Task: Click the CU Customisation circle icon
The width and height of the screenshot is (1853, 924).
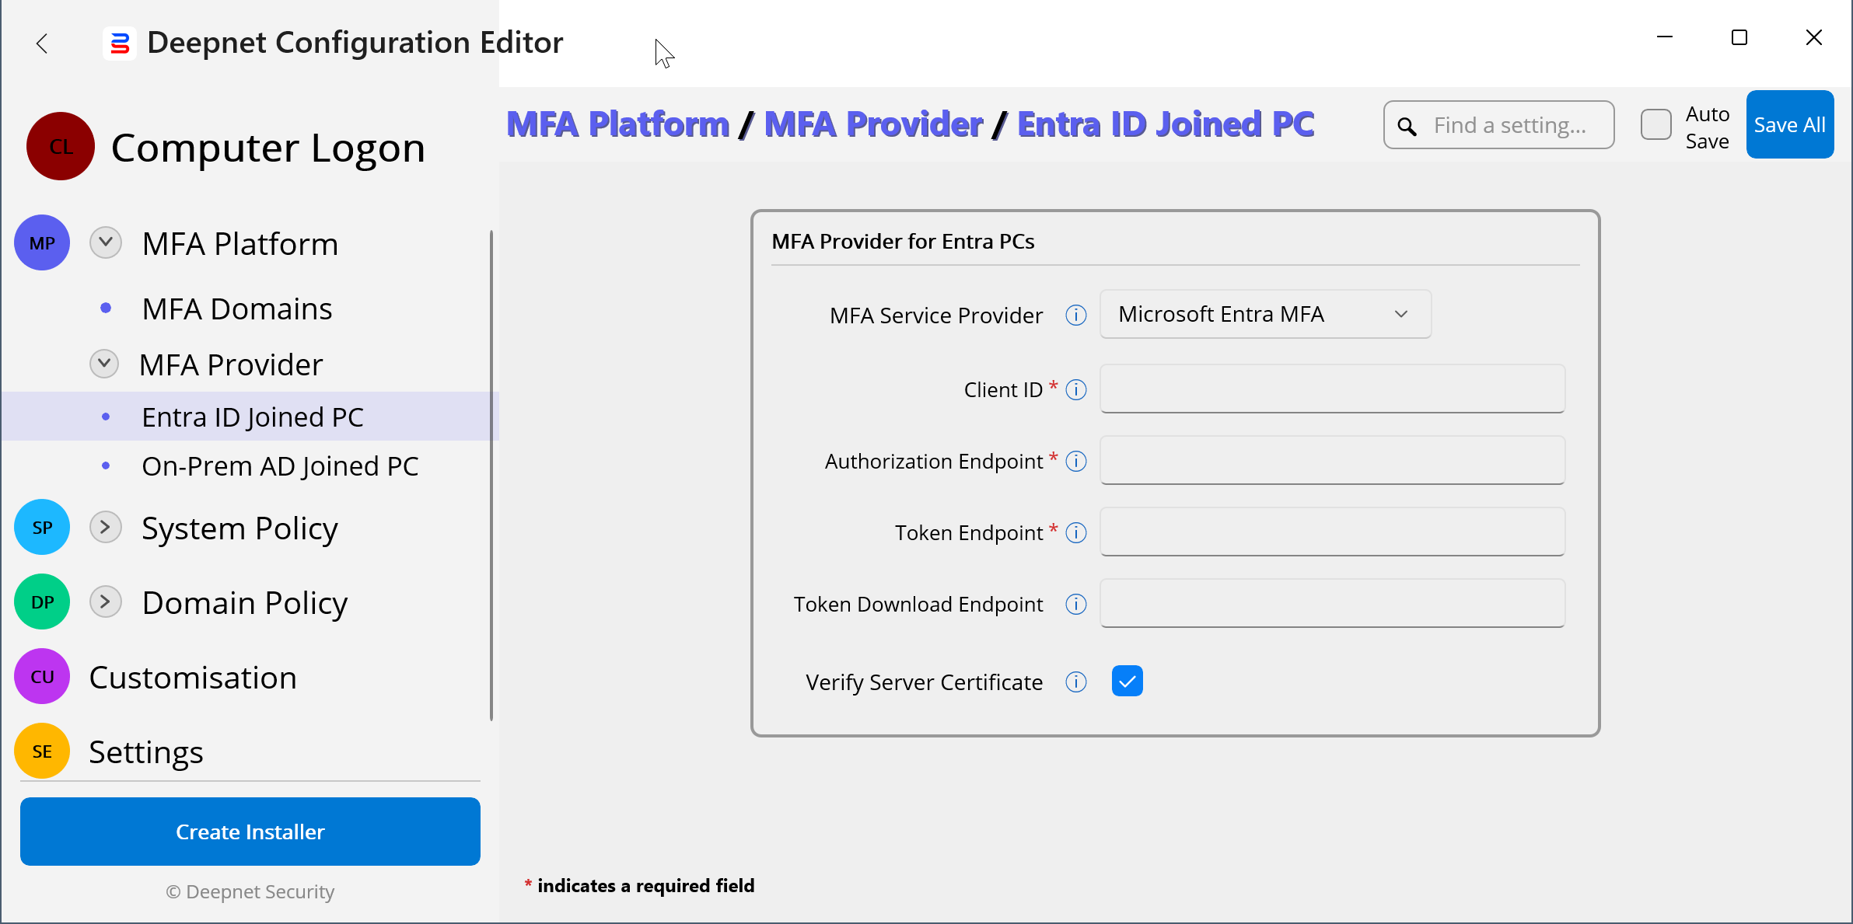Action: click(x=42, y=677)
